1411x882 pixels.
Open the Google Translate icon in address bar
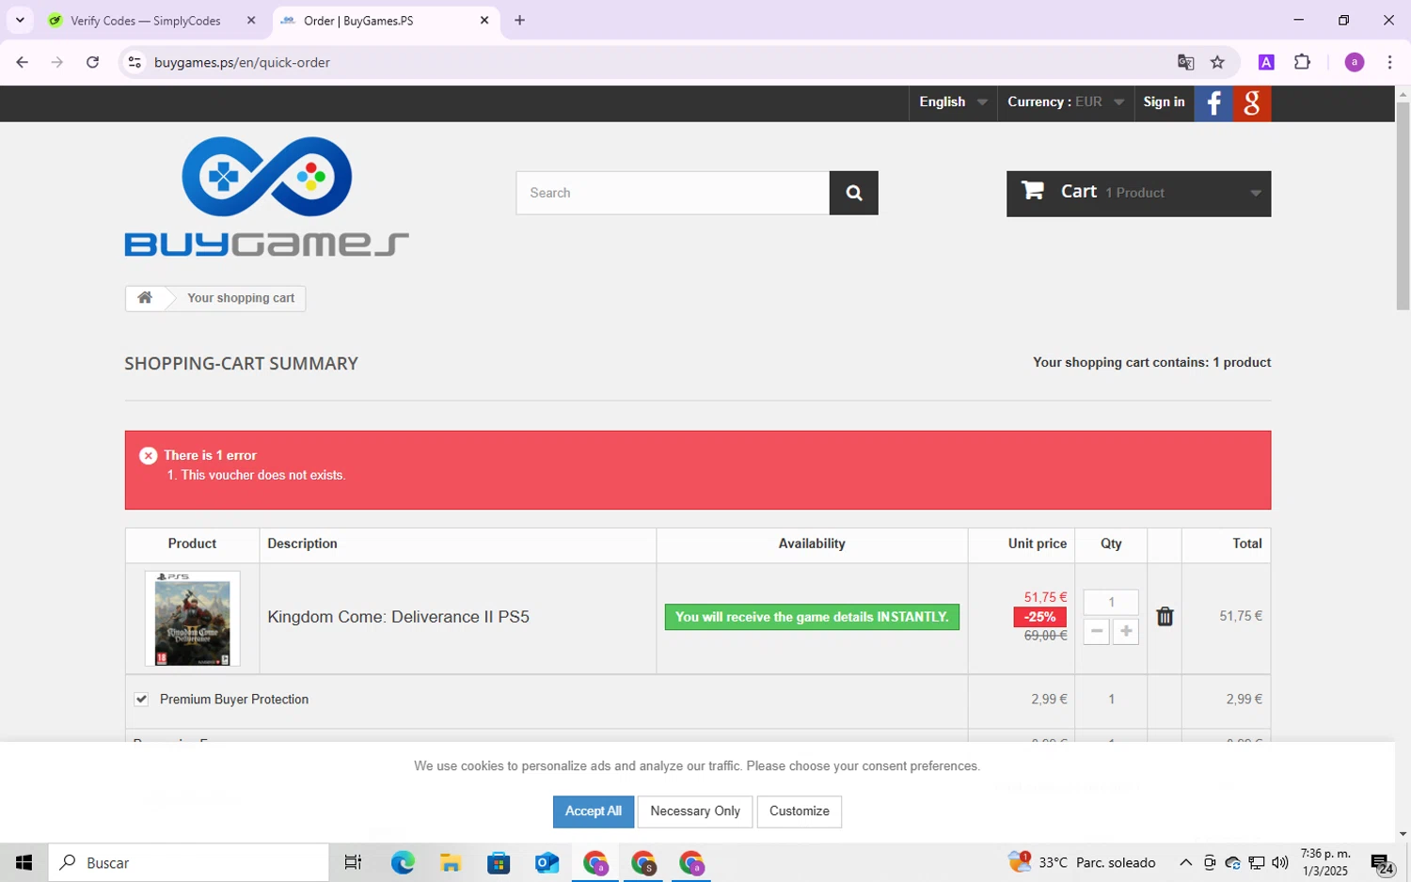tap(1185, 62)
